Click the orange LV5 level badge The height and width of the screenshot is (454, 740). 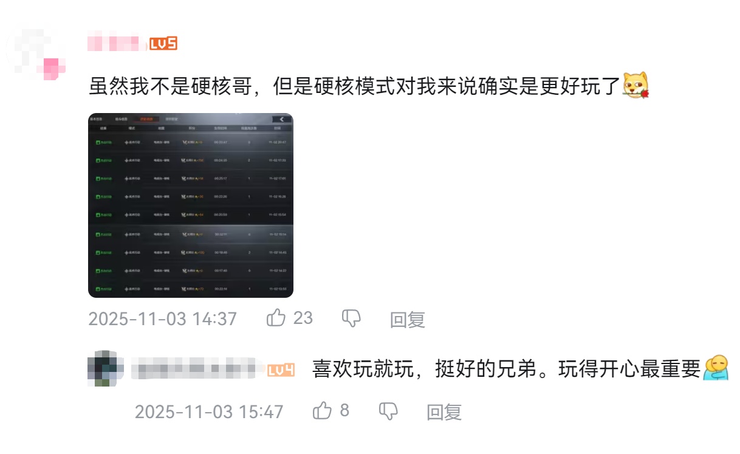point(163,44)
